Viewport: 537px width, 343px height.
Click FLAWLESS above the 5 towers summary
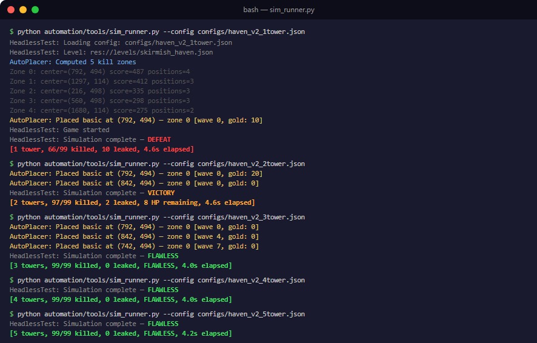(163, 324)
